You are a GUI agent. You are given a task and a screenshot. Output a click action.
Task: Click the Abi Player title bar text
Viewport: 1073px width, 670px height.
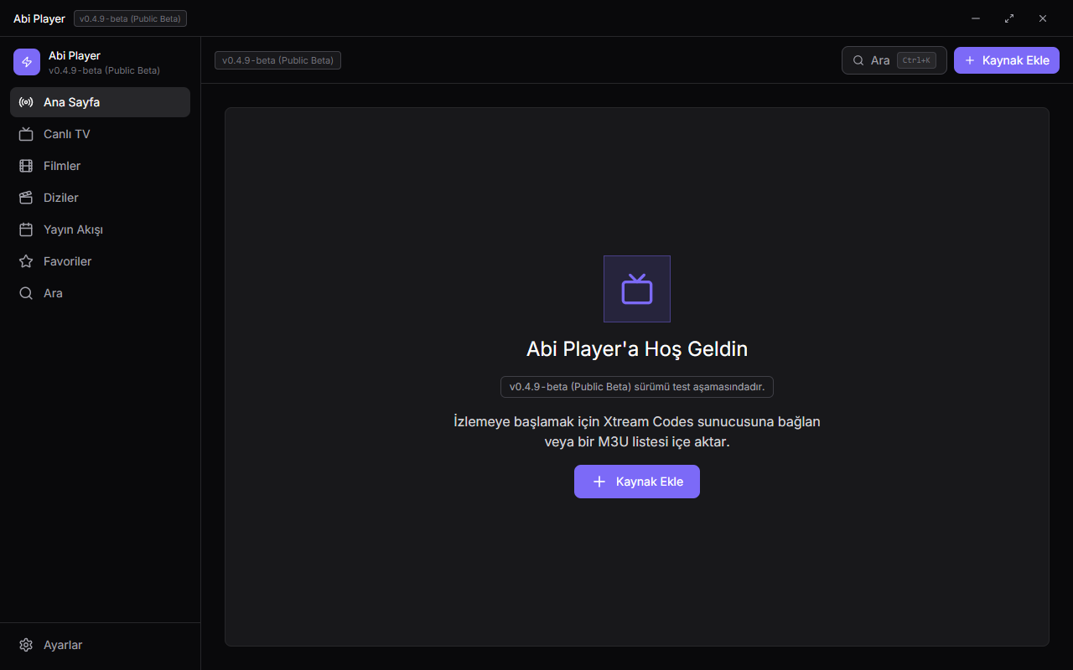(39, 18)
